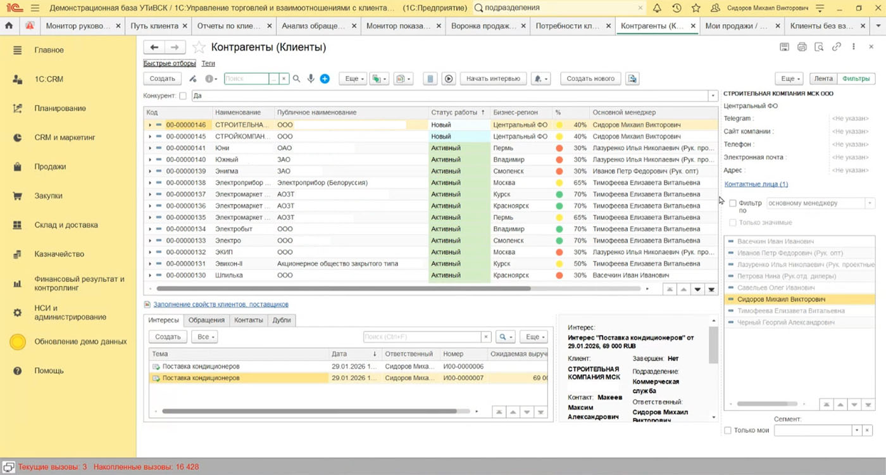Open the Конкурент value dropdown arrow
Image resolution: width=886 pixels, height=475 pixels.
(713, 96)
